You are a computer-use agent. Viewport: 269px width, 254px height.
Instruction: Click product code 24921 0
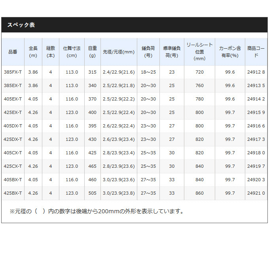pyautogui.click(x=256, y=193)
